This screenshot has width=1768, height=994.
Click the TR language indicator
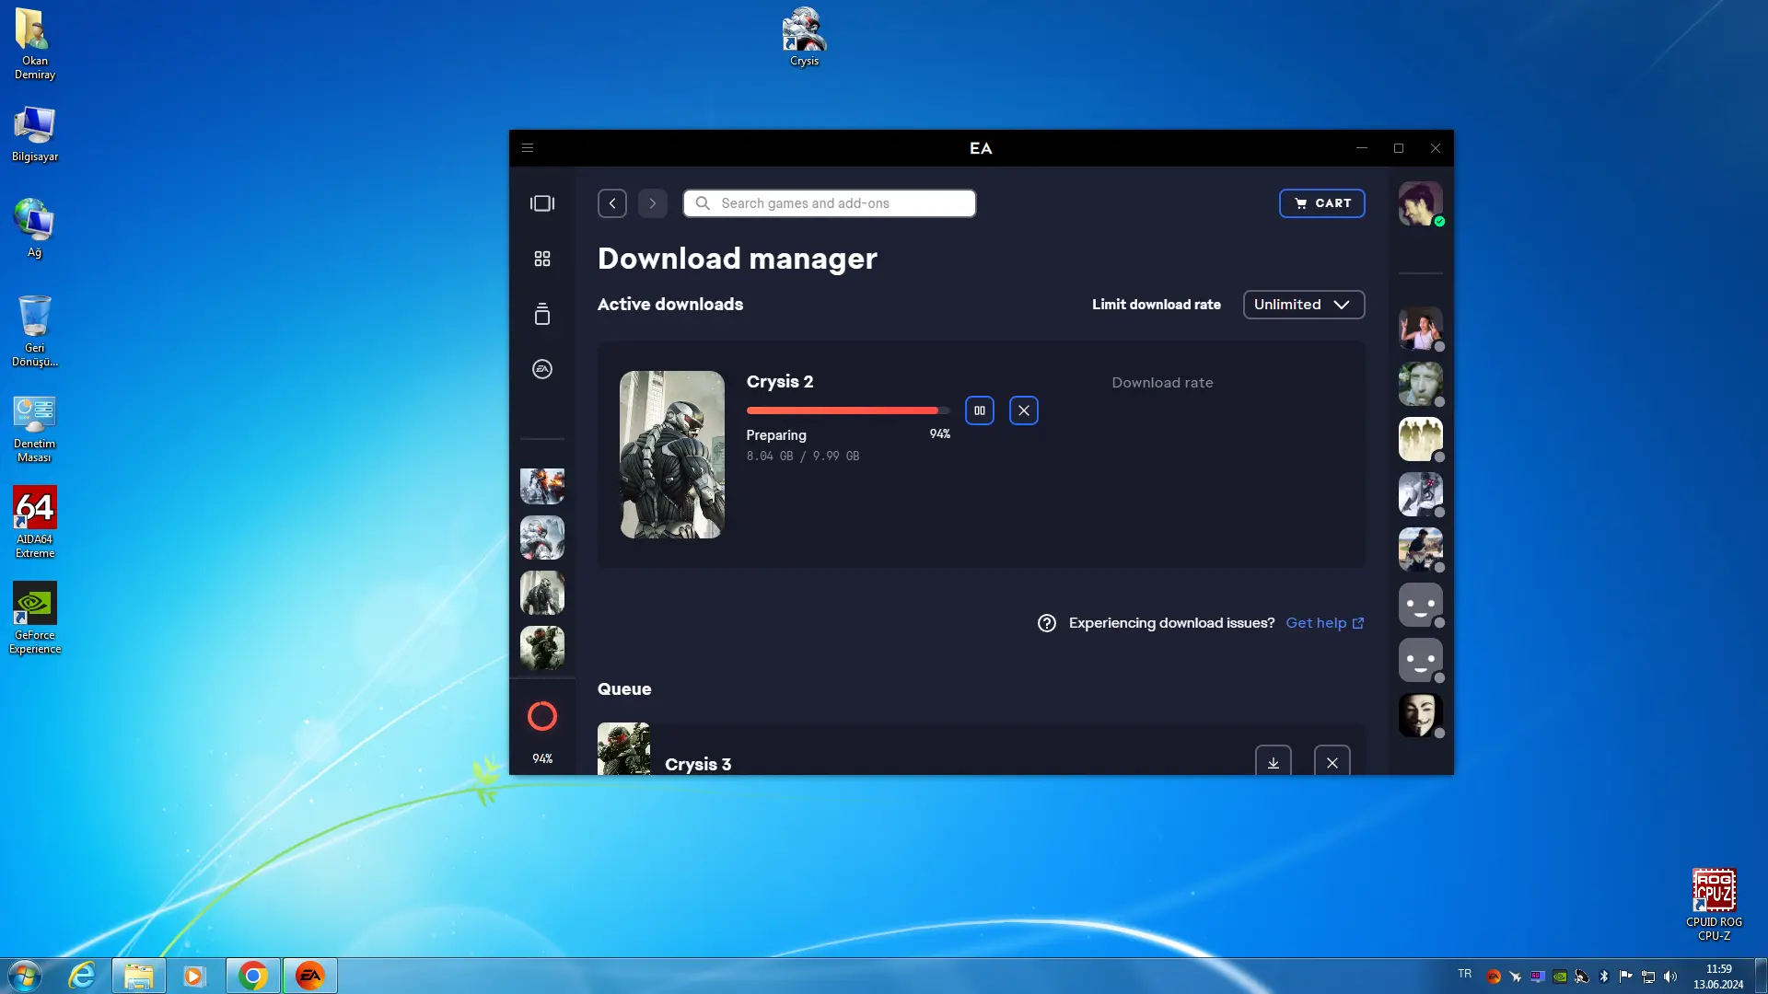(x=1465, y=974)
